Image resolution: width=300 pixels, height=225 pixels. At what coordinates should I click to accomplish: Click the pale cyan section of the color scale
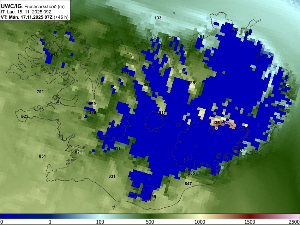[x=100, y=216]
